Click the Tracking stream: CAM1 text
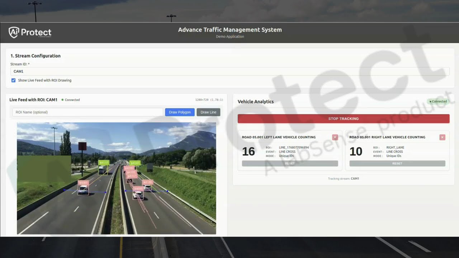The height and width of the screenshot is (258, 459). coord(344,178)
